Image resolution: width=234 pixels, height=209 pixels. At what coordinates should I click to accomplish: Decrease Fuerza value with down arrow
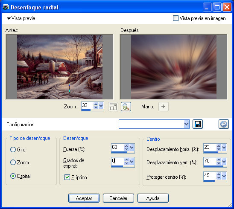[126, 149]
